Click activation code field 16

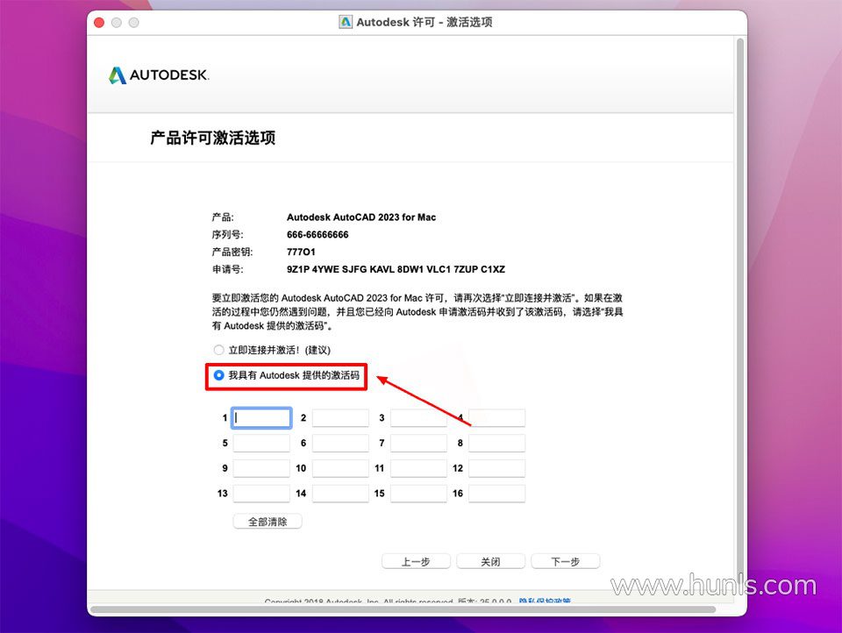496,494
